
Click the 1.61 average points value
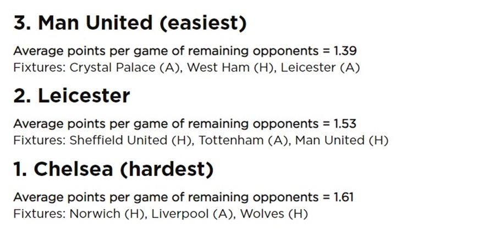click(343, 197)
